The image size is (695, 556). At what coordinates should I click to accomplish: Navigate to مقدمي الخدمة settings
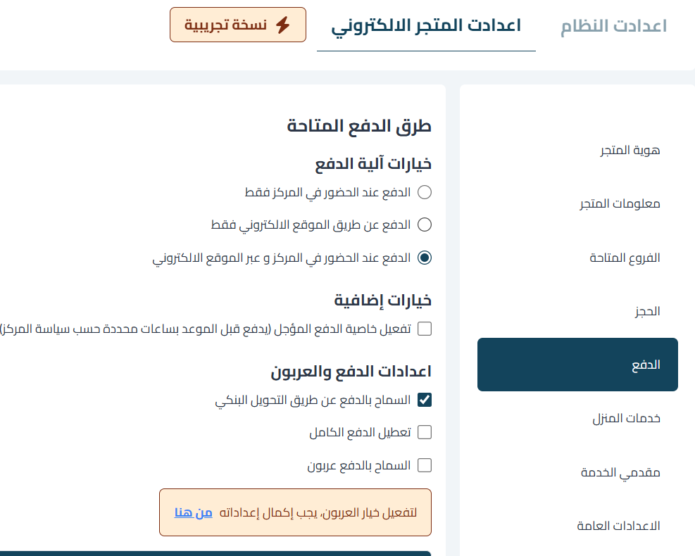coord(620,472)
